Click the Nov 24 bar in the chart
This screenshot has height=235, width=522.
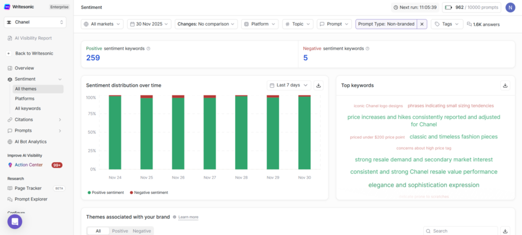click(115, 132)
